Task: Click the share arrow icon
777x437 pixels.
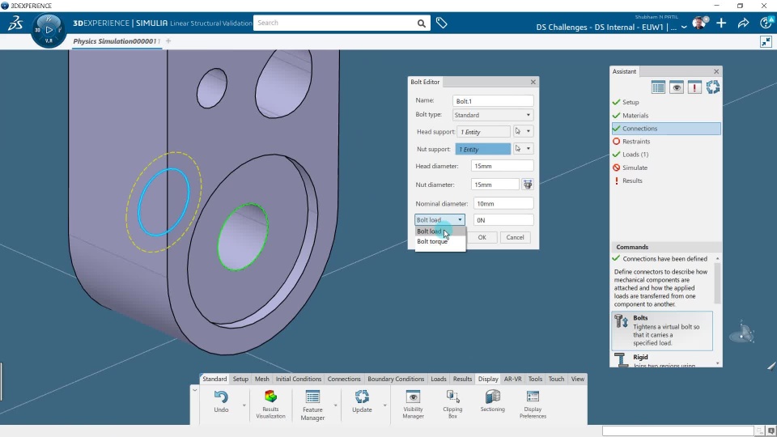Action: 743,23
